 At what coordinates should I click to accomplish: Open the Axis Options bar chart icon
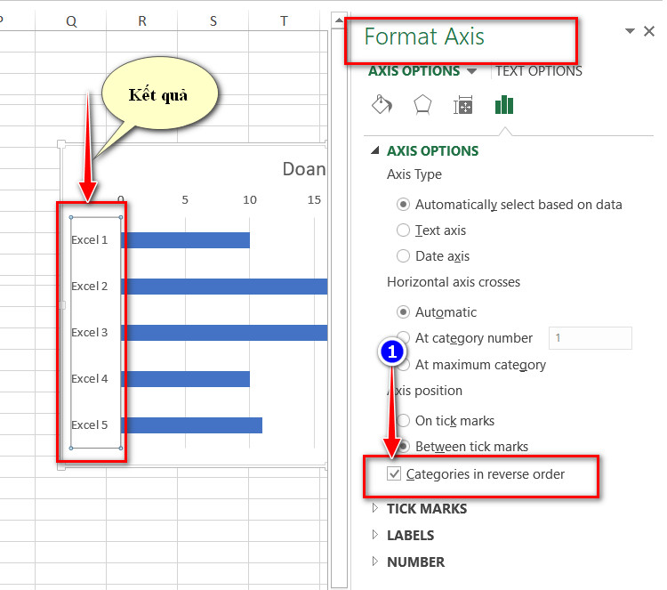click(504, 105)
